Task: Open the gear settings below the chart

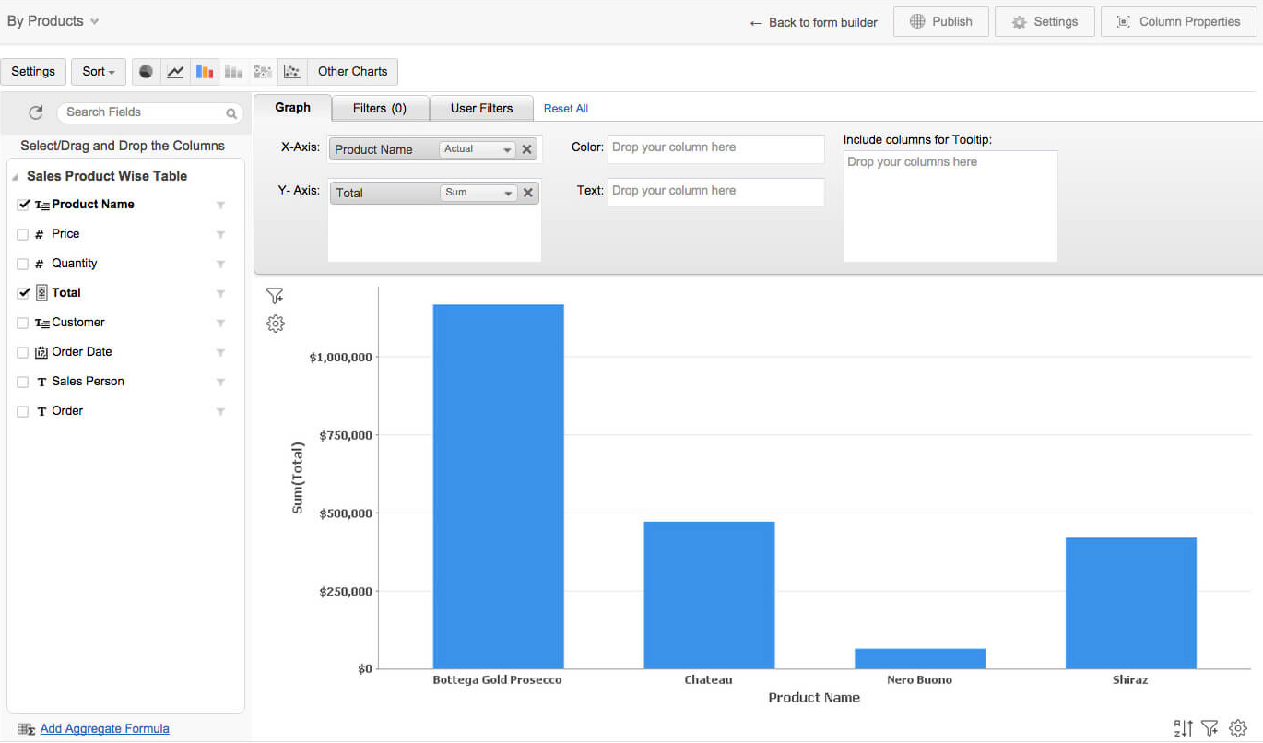Action: [x=1238, y=728]
